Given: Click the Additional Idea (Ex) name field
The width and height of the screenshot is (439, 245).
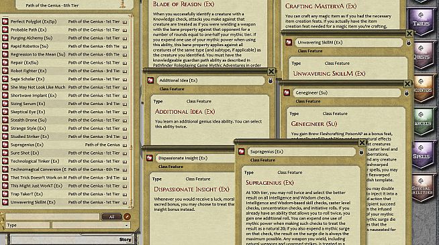Looking at the screenshot, I should coord(211,80).
